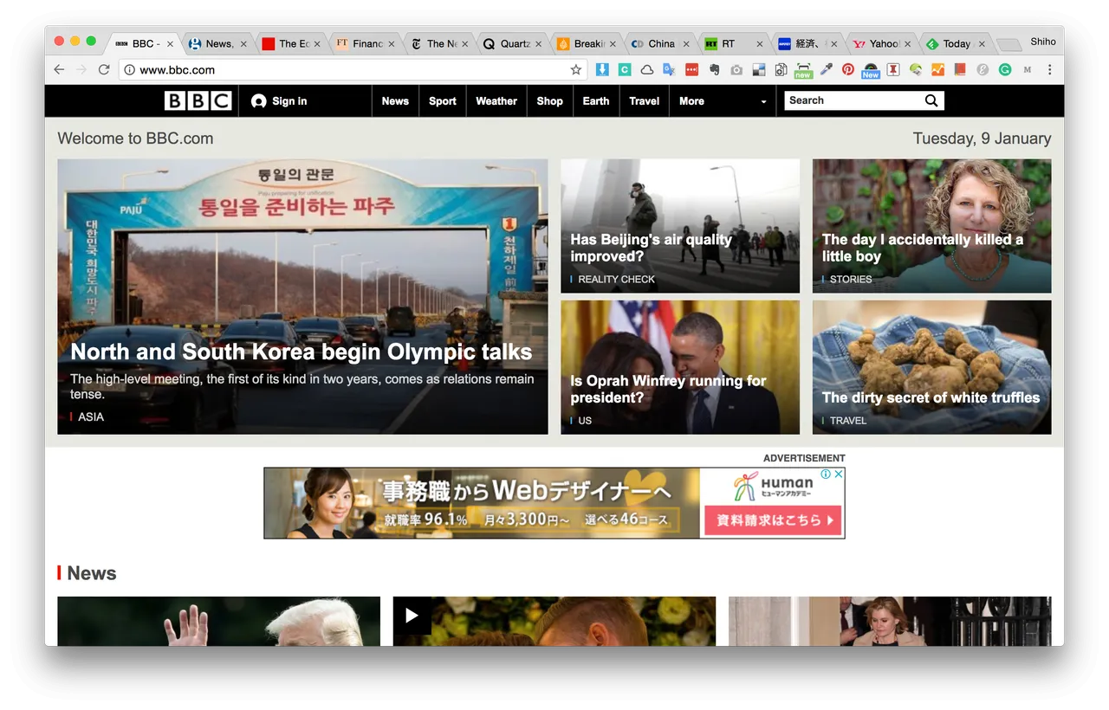Click the REALITY CHECK category label

[x=616, y=280]
